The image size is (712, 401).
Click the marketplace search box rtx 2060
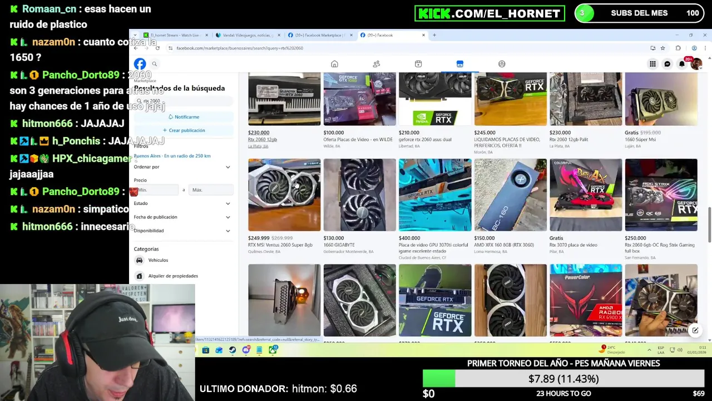(x=184, y=101)
